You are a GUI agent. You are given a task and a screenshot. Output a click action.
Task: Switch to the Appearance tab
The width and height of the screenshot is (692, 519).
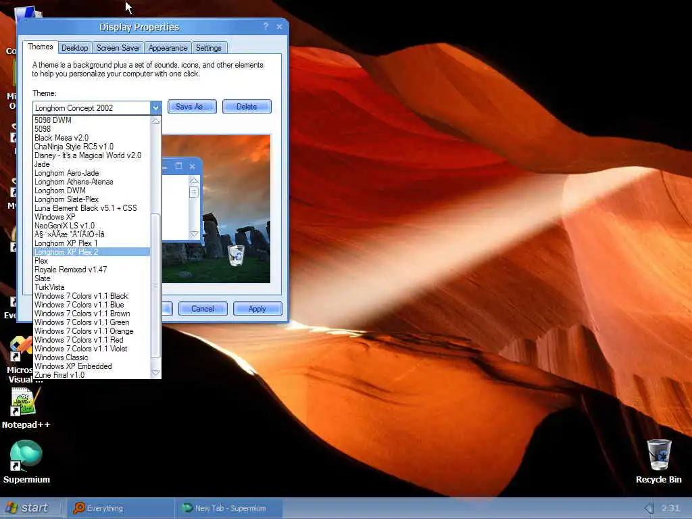click(x=168, y=48)
